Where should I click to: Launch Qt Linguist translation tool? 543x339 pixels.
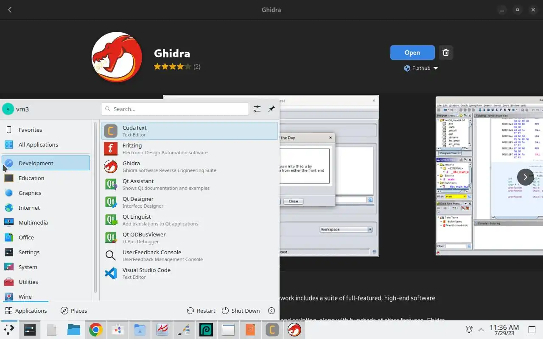[190, 220]
